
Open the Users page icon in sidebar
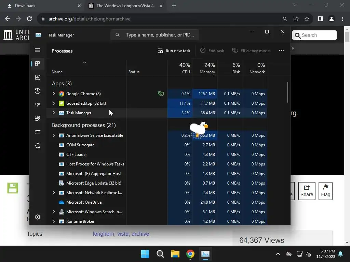tap(38, 118)
